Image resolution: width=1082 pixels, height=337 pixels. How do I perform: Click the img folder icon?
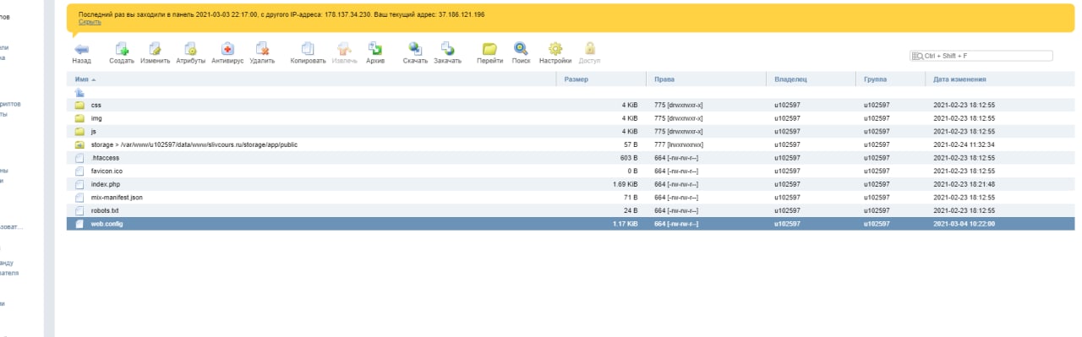pos(79,118)
